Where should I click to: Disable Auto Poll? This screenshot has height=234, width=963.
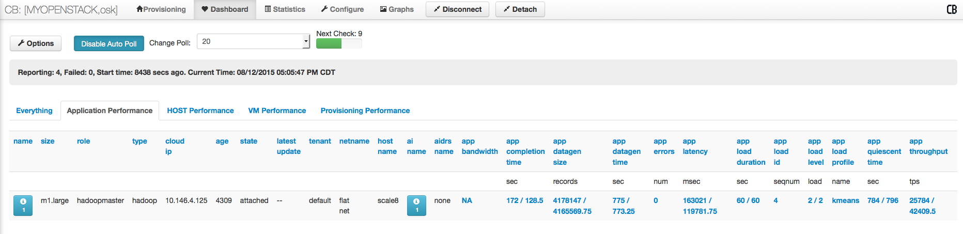tap(108, 43)
